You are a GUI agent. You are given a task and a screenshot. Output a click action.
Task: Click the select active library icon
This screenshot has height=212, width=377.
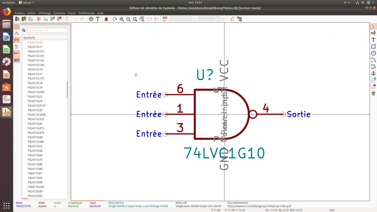point(17,19)
